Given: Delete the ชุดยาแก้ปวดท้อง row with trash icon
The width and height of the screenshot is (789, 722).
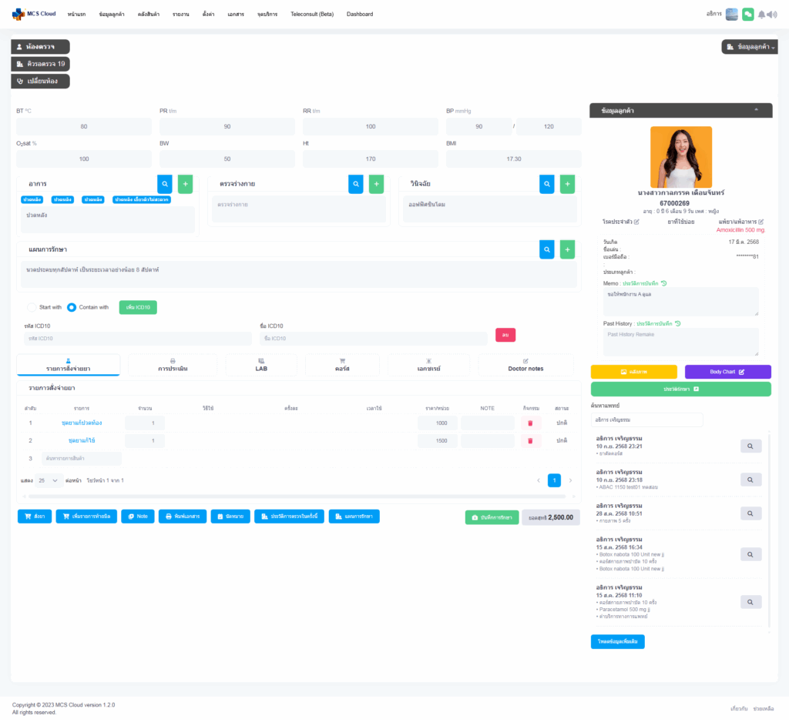Looking at the screenshot, I should point(529,423).
